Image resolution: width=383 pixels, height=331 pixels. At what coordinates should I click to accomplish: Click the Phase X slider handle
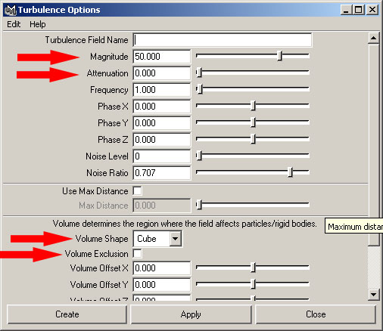253,106
